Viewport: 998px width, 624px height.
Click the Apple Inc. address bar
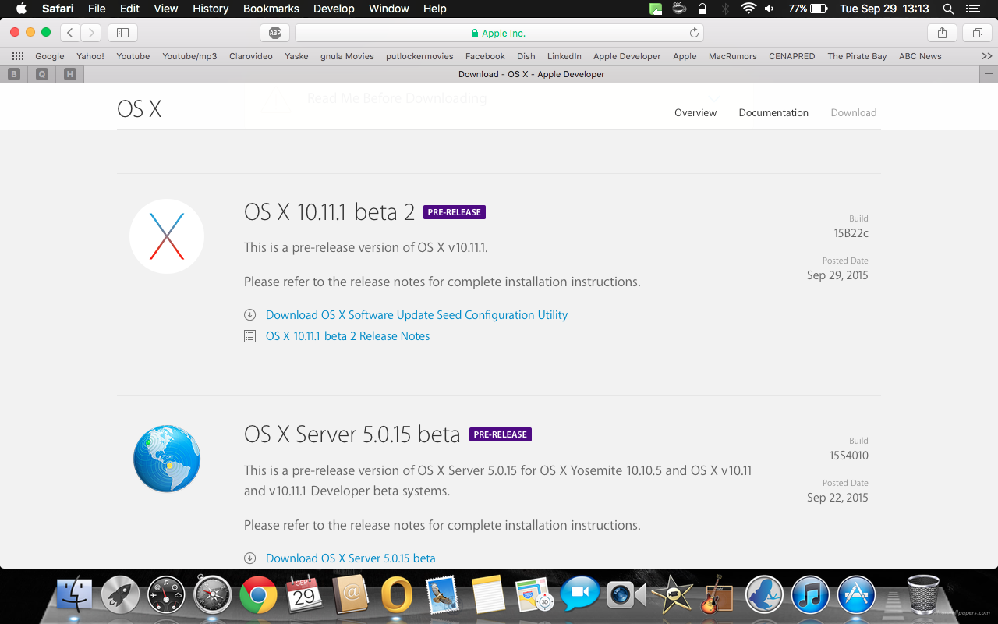[x=499, y=33]
